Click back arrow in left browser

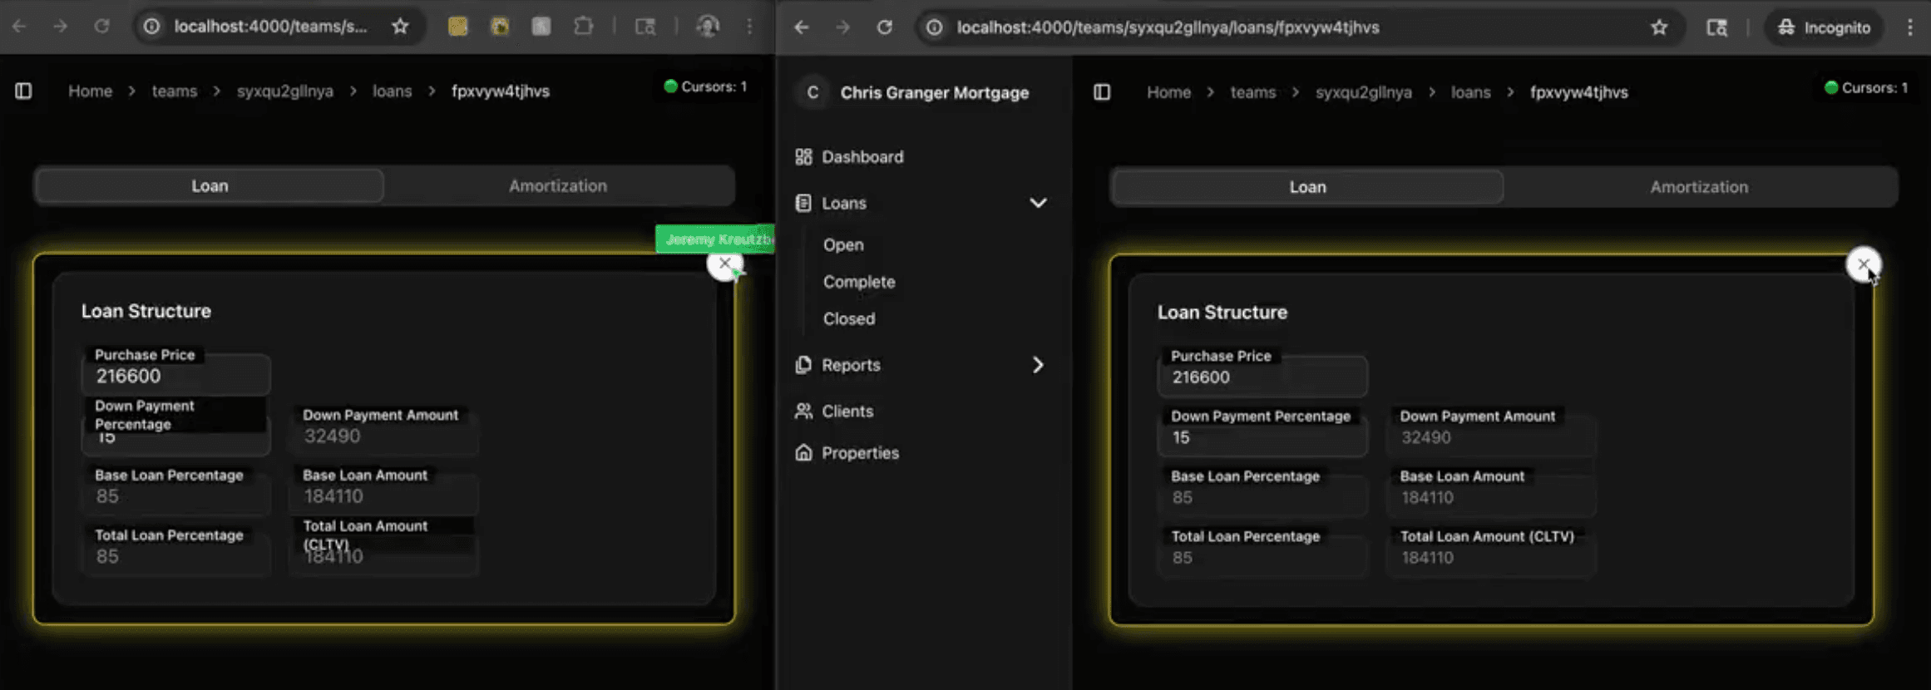pyautogui.click(x=19, y=27)
